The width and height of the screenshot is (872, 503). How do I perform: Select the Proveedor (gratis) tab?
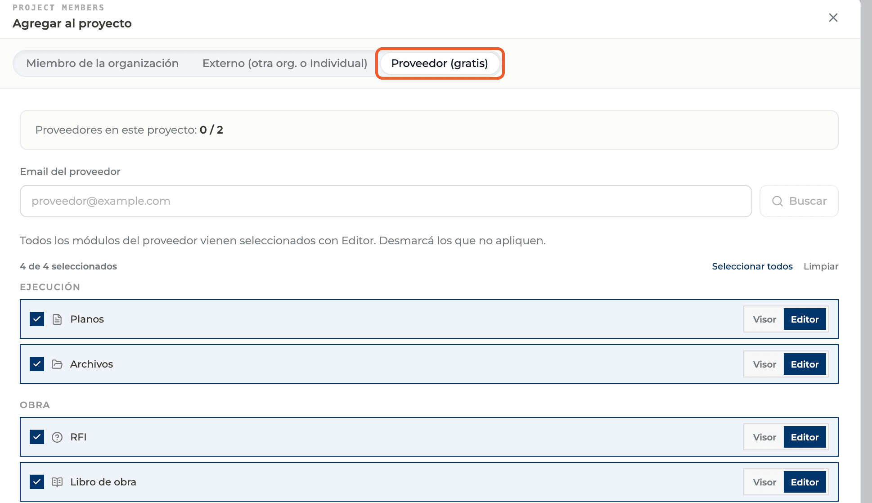[440, 63]
